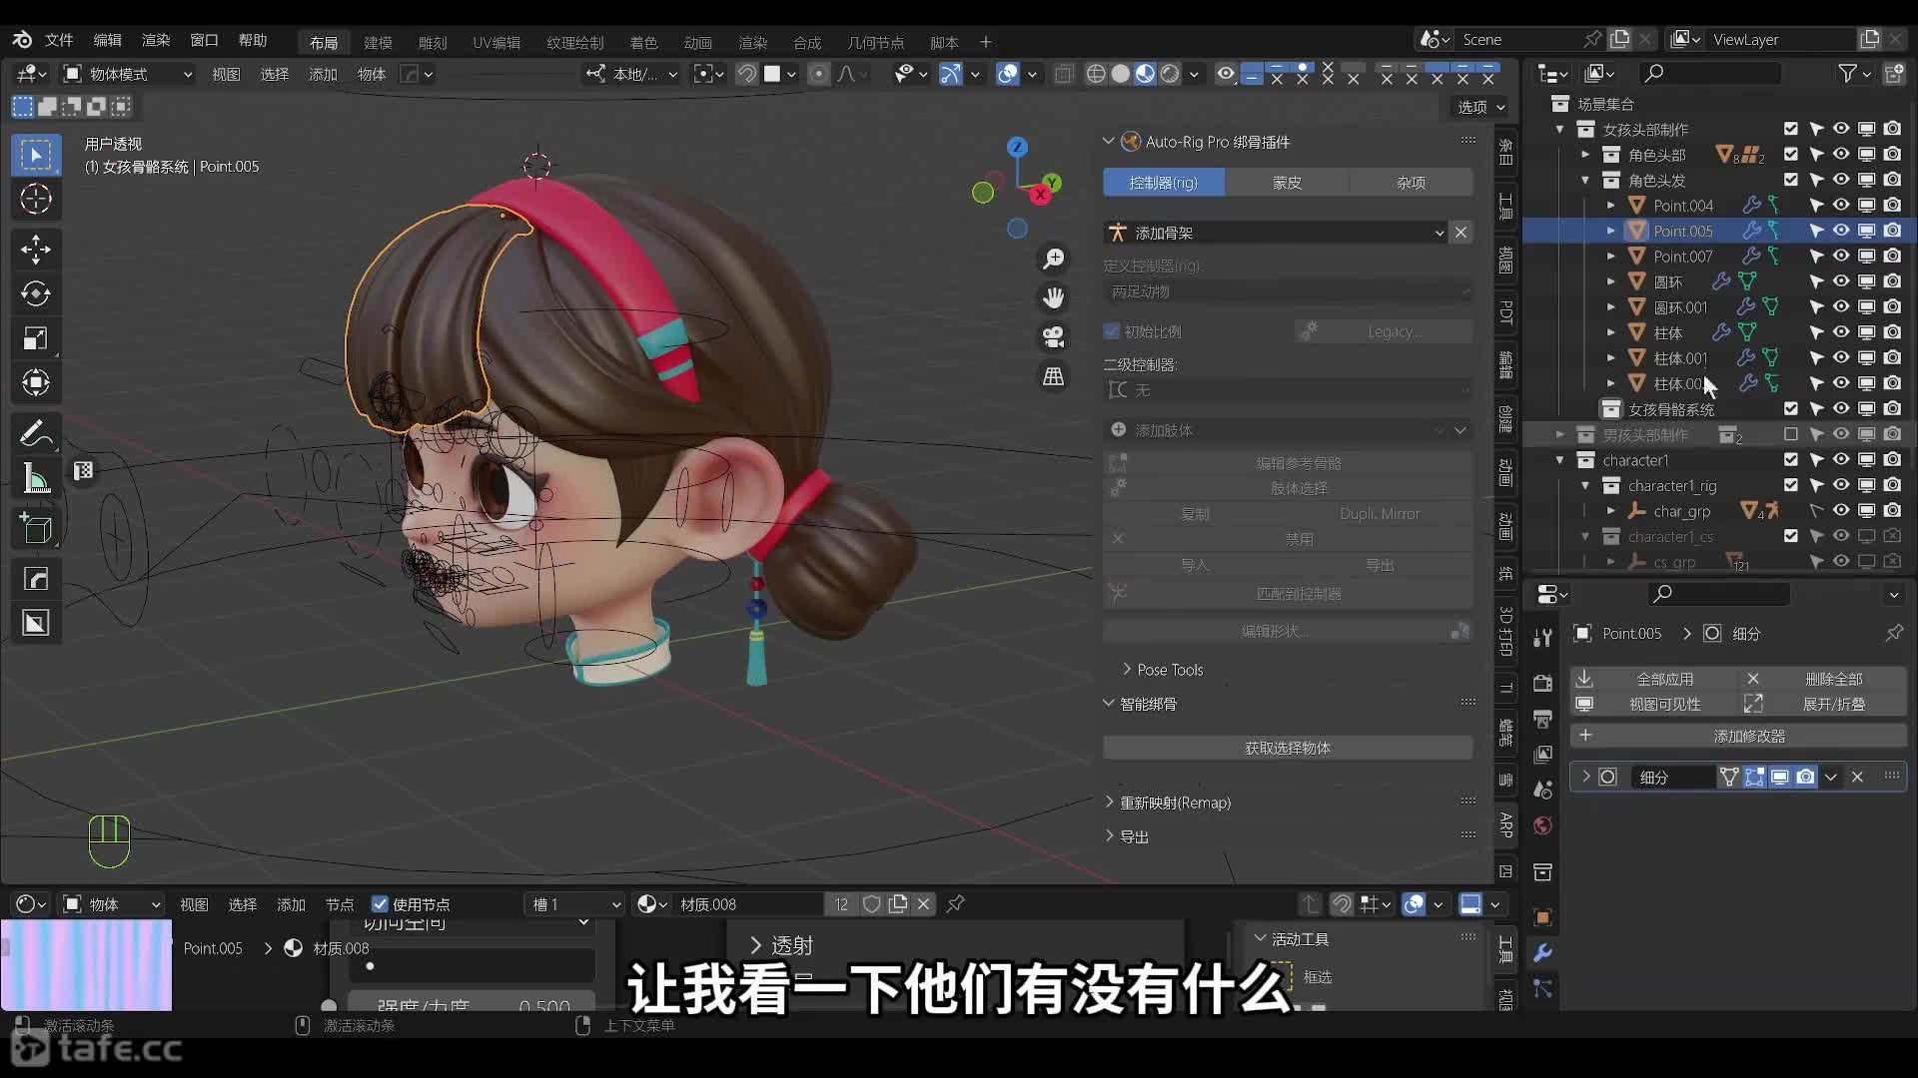
Task: Switch to the 建模 workspace tab
Action: point(378,42)
